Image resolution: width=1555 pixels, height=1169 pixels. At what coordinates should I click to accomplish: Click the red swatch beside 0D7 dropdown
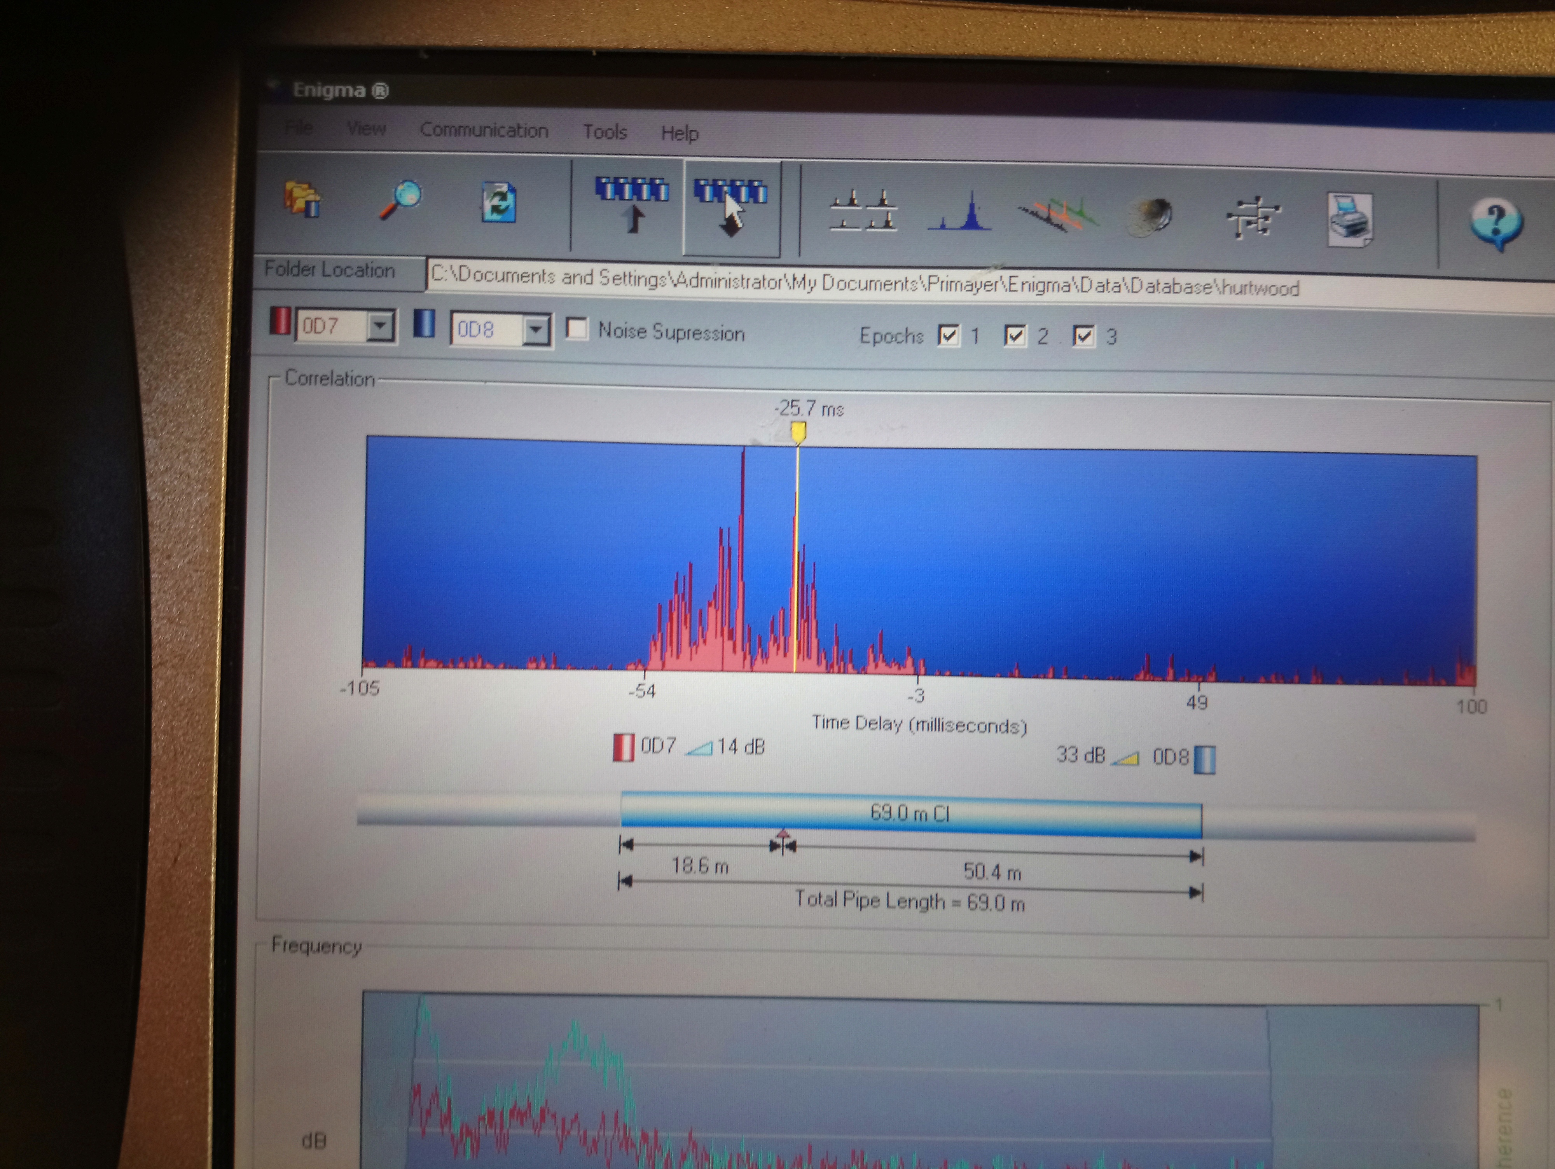coord(280,321)
